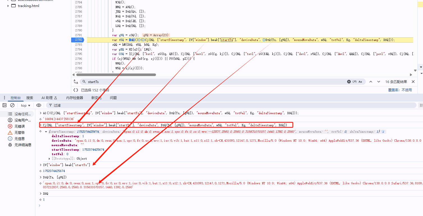Click object info 'i' badge icon
Screen dimensions: 423x216
[x=384, y=132]
